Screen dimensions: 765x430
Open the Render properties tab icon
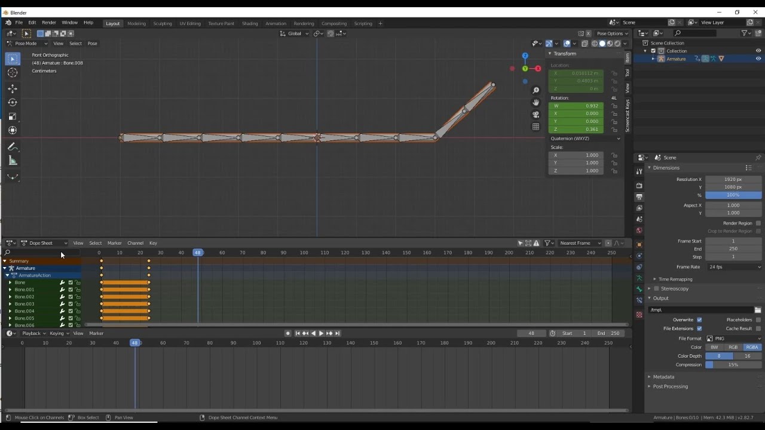(x=639, y=185)
